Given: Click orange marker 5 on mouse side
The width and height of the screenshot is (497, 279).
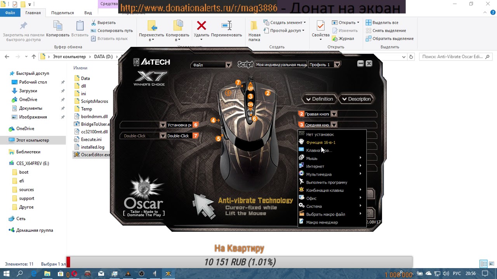Looking at the screenshot, I should click(x=218, y=138).
